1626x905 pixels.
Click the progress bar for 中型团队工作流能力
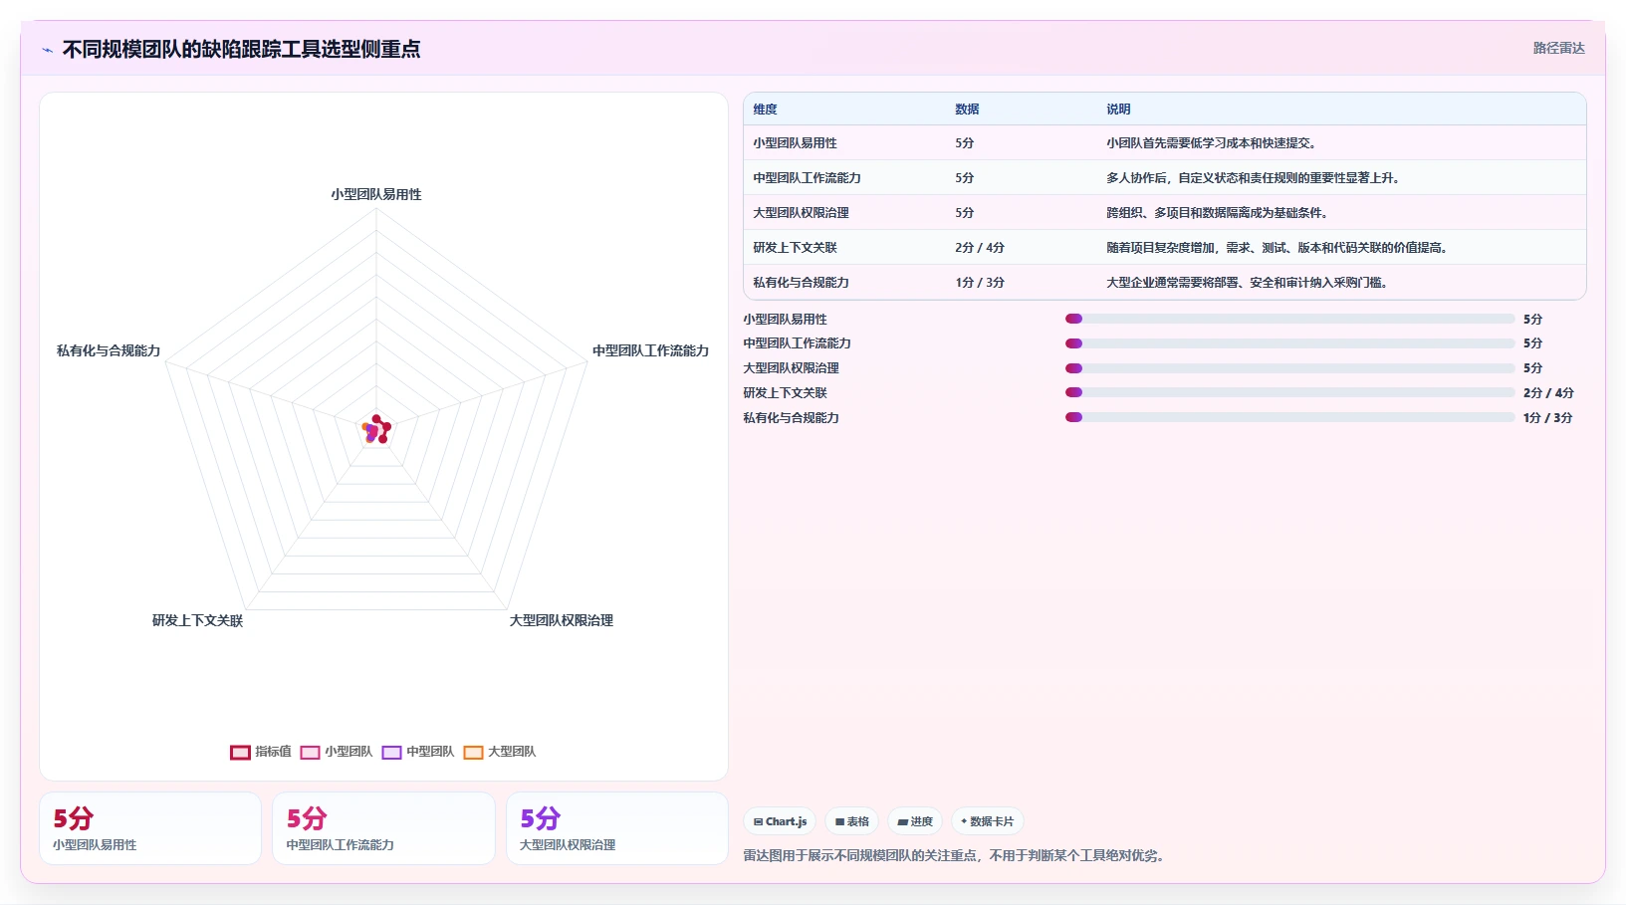(x=1289, y=343)
